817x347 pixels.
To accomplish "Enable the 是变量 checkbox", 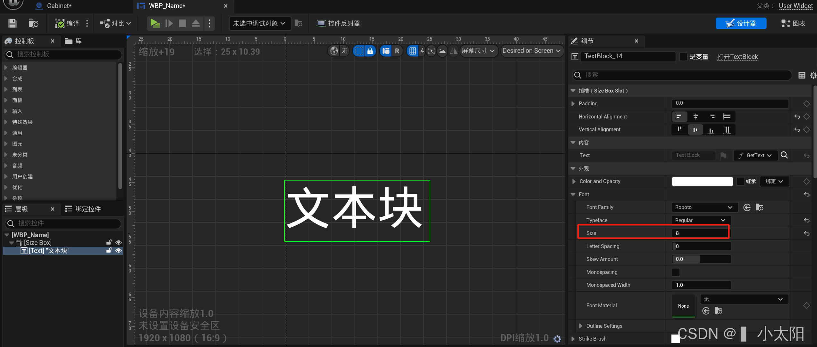I will coord(683,57).
